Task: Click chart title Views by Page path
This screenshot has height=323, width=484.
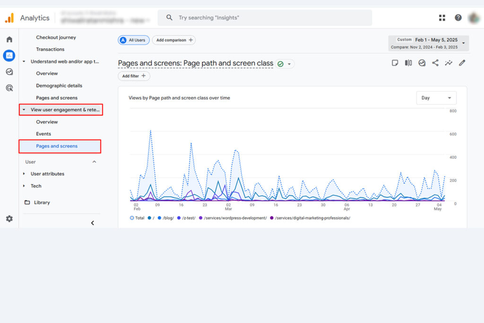Action: point(179,98)
